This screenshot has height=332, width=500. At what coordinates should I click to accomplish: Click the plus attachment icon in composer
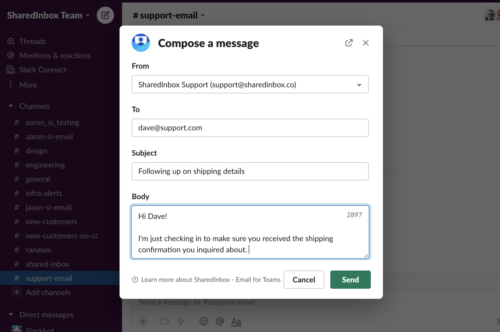[143, 322]
